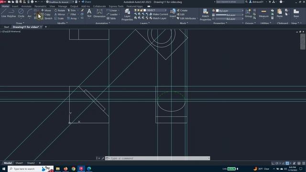
Task: Click the Move command
Action: [46, 11]
